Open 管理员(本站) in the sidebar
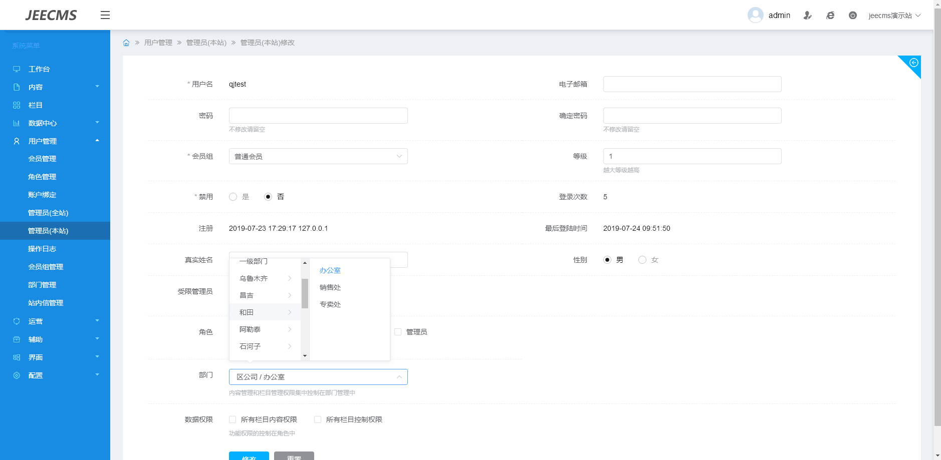 tap(55, 231)
